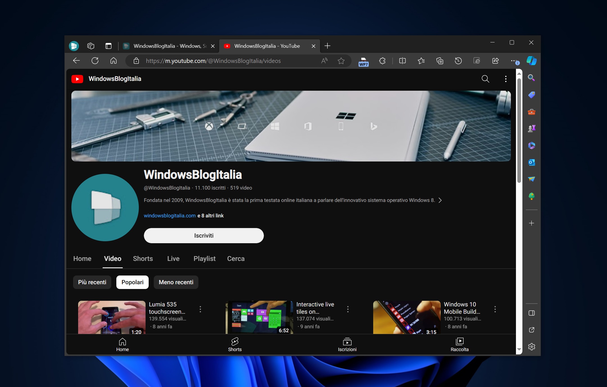Sort videos by Popolari
Image resolution: width=607 pixels, height=387 pixels.
pyautogui.click(x=132, y=282)
